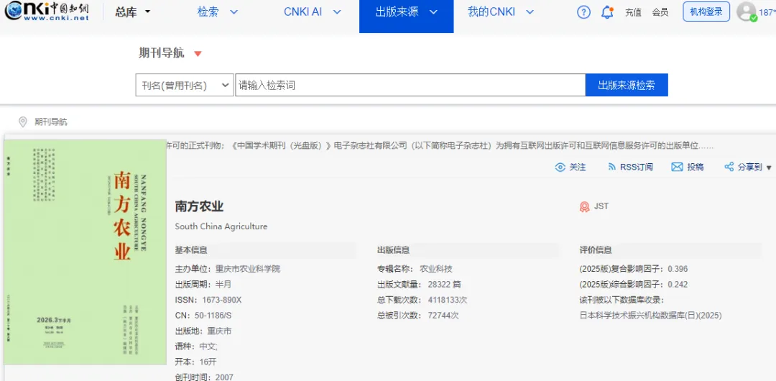Click the user avatar icon
The image size is (776, 381).
747,12
